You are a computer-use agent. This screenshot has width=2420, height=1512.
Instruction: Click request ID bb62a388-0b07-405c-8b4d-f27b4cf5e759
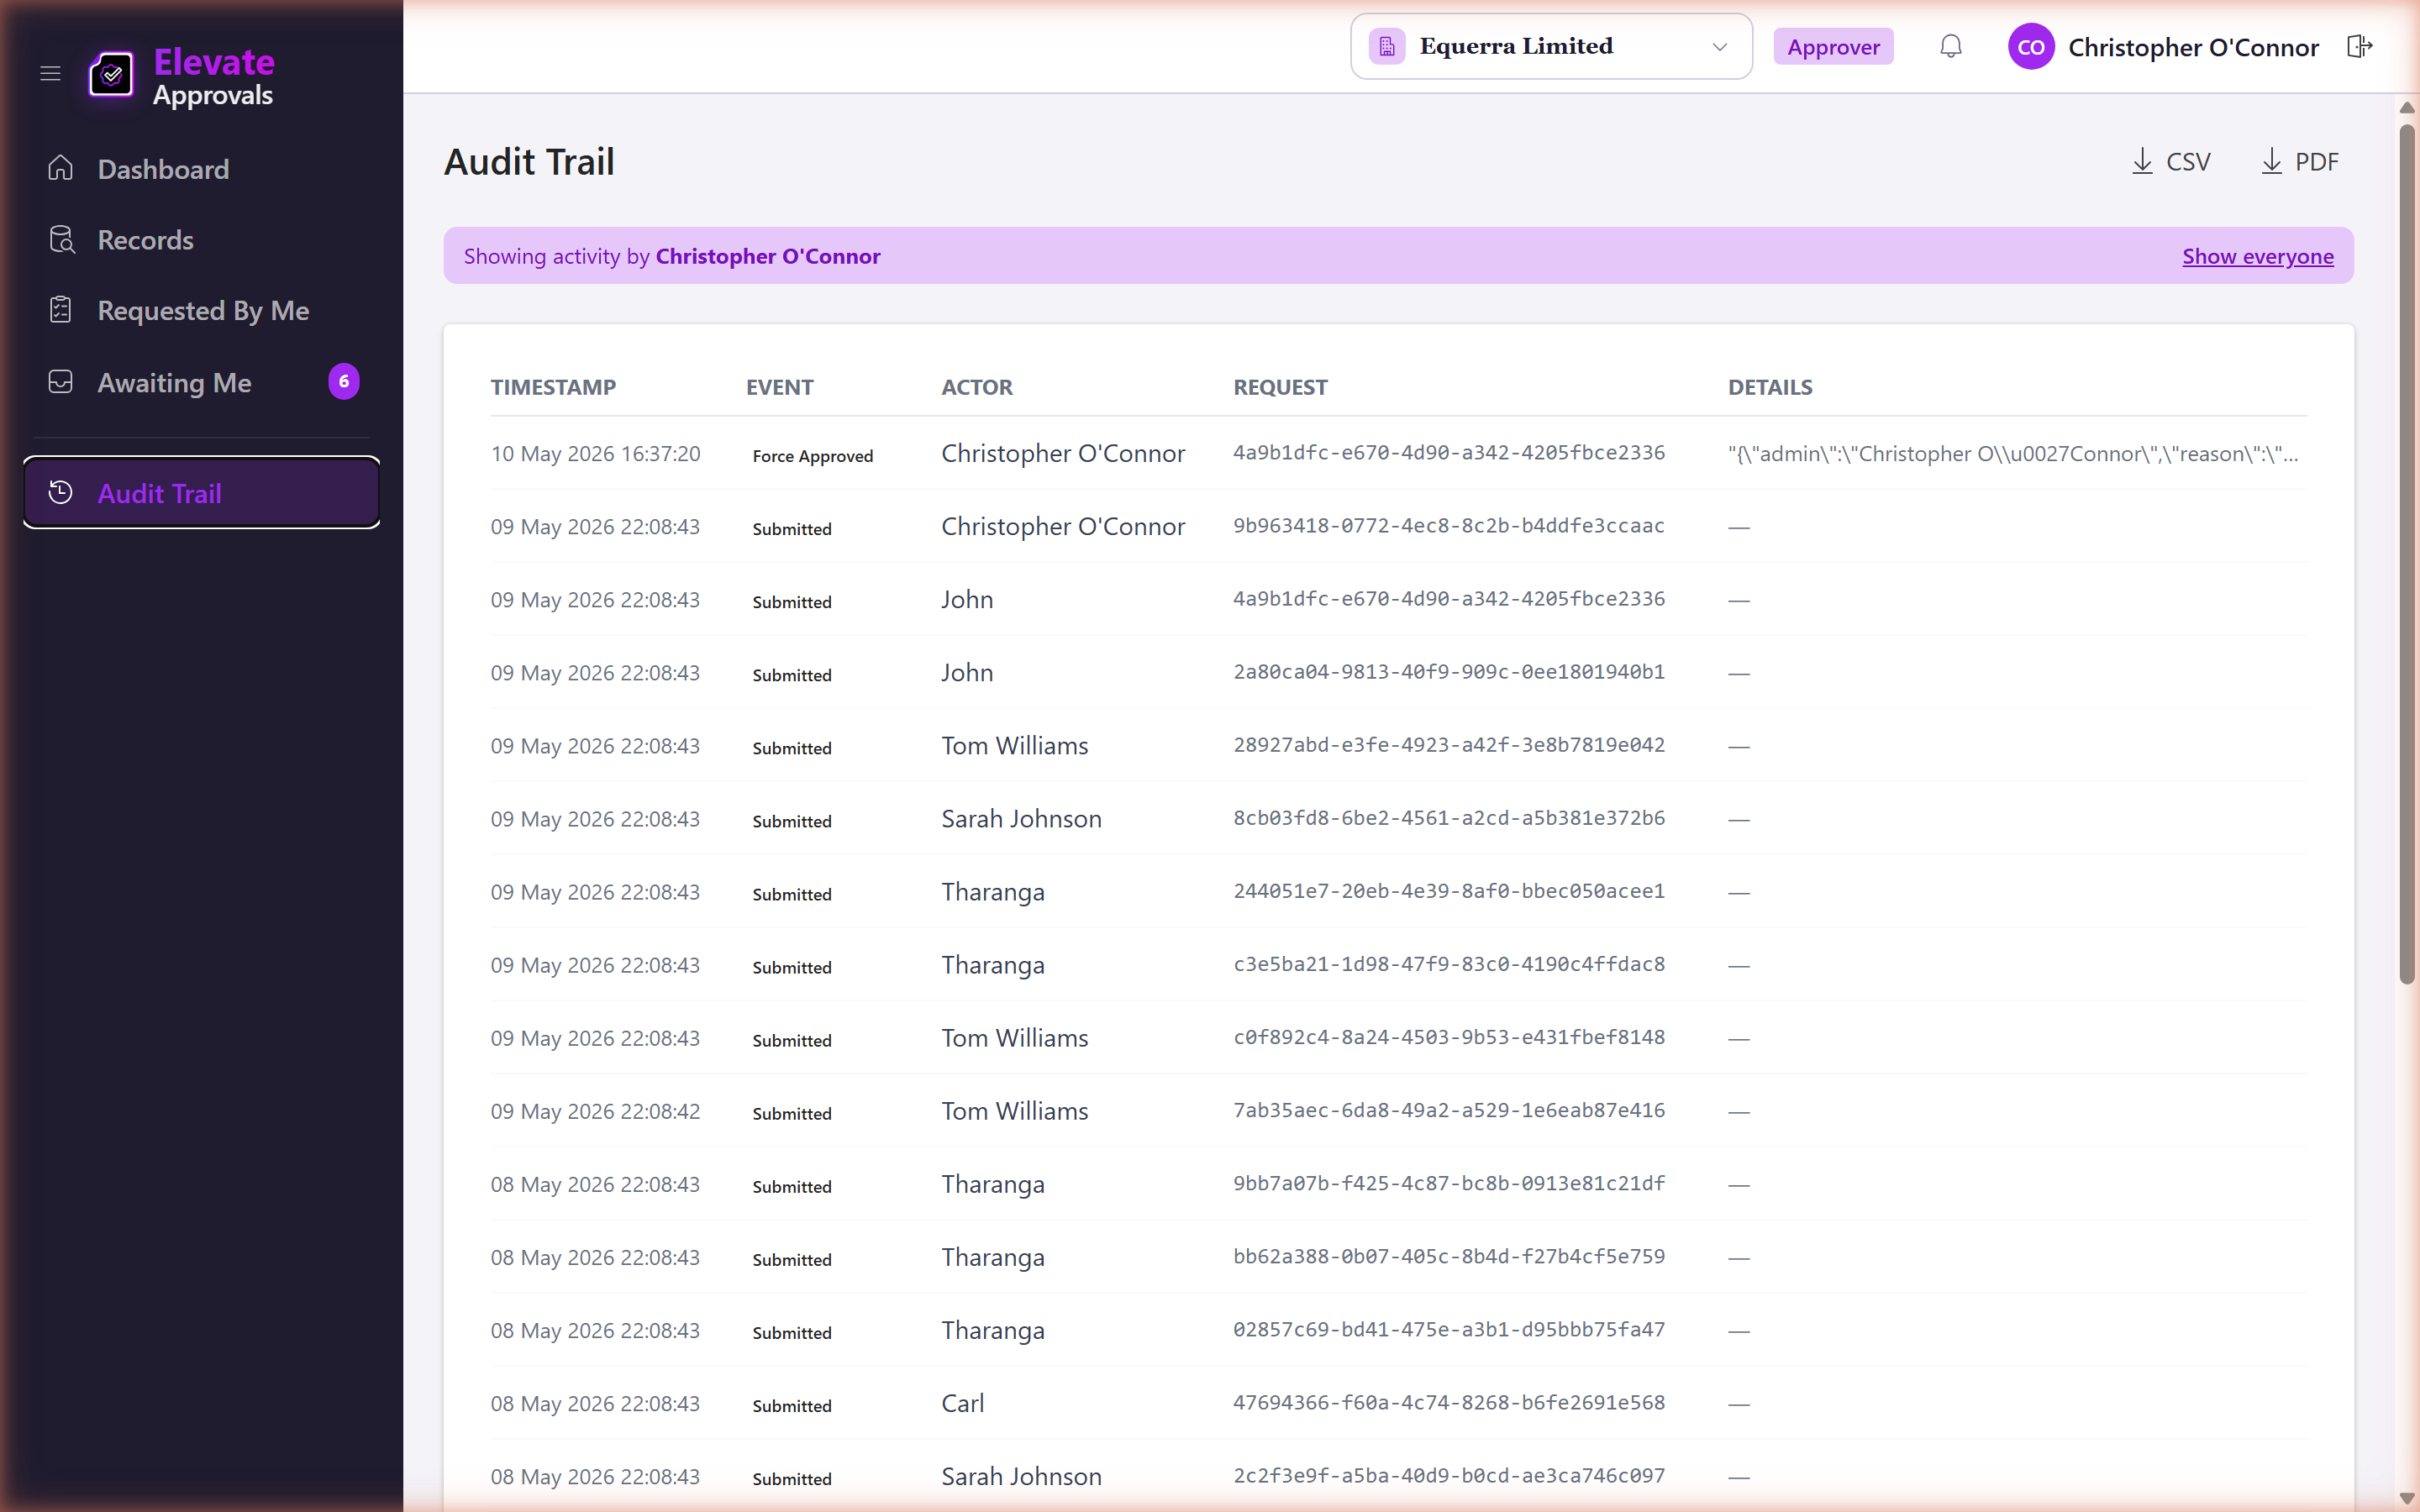coord(1449,1256)
